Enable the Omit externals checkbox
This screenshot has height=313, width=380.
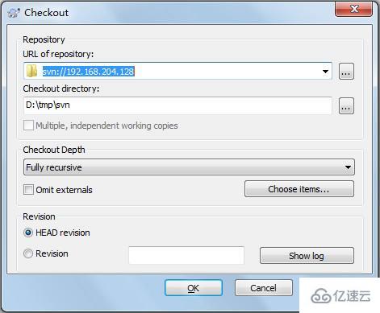click(28, 190)
